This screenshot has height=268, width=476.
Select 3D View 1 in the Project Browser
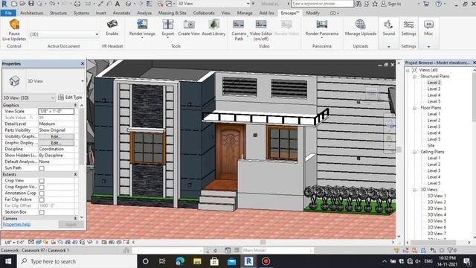(437, 196)
